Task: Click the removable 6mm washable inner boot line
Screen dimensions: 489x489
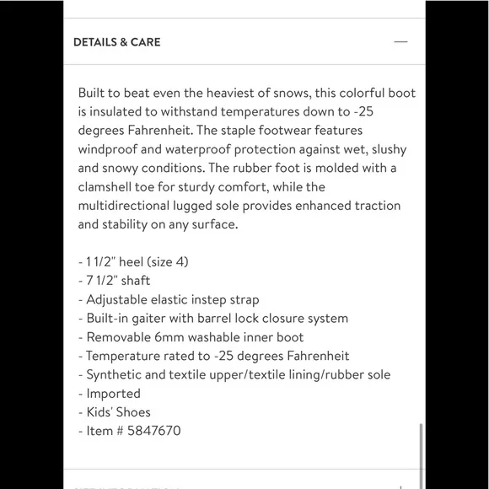Action: 191,337
